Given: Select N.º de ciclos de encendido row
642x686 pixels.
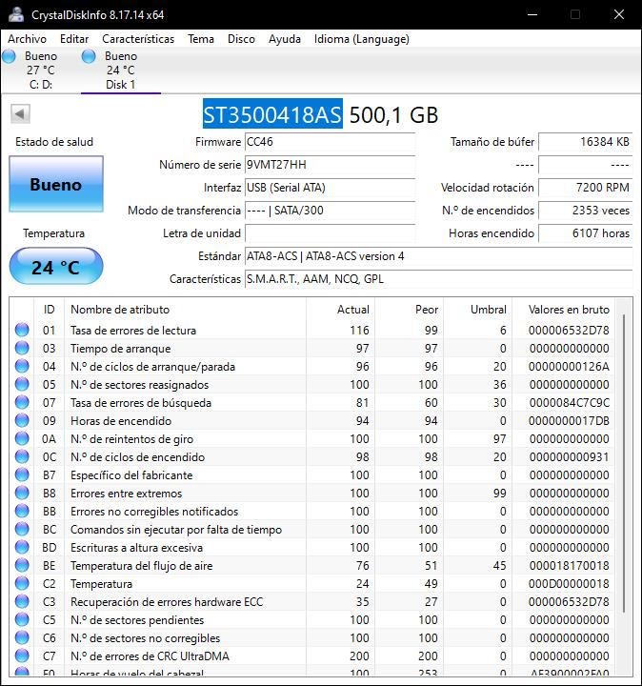Looking at the screenshot, I should tap(311, 456).
